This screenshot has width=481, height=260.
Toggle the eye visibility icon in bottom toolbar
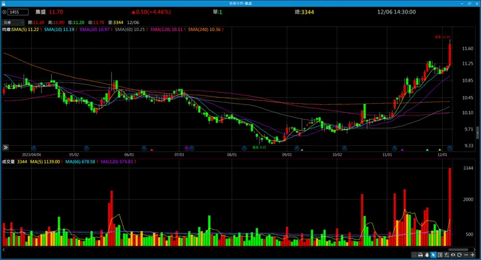[453, 255]
